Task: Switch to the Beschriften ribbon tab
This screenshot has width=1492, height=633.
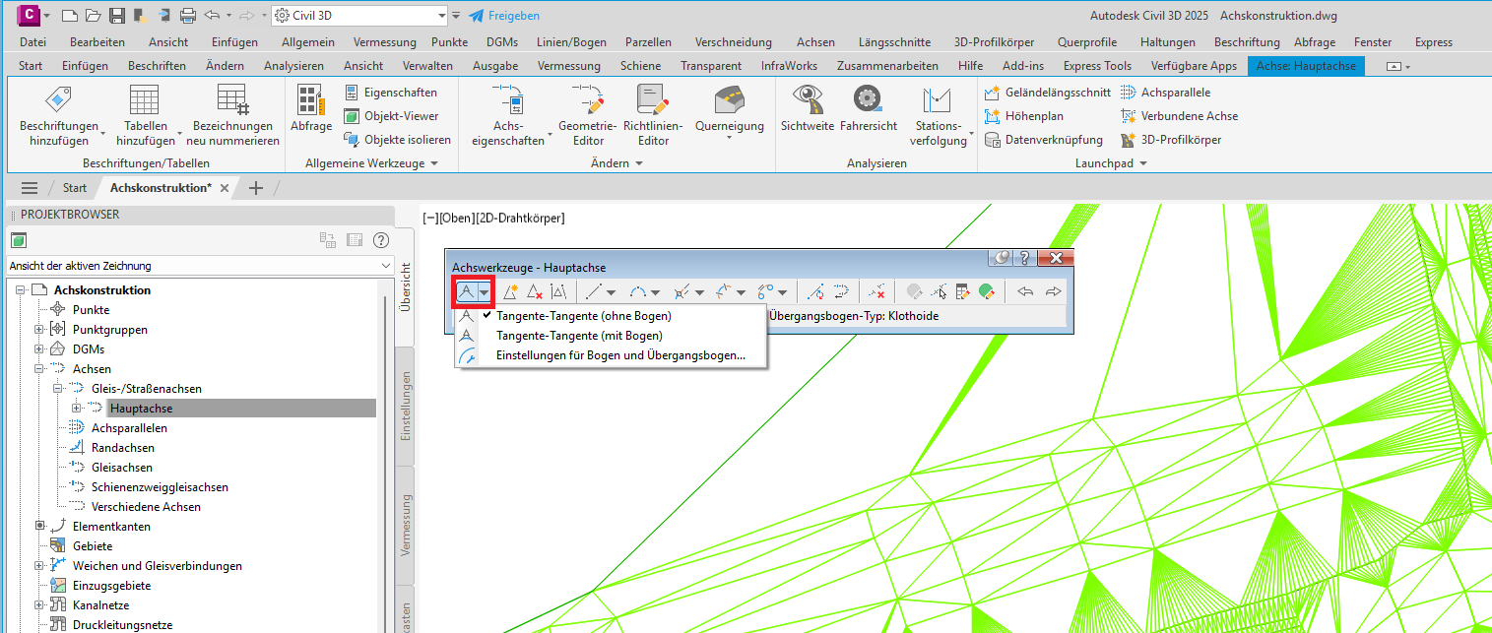Action: pos(157,66)
